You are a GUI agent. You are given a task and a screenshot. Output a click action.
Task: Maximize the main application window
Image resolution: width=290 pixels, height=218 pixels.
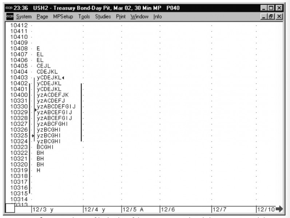tap(271, 8)
